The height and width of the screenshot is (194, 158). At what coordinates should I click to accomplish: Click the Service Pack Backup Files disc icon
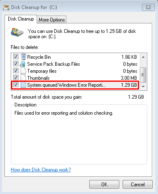23,64
